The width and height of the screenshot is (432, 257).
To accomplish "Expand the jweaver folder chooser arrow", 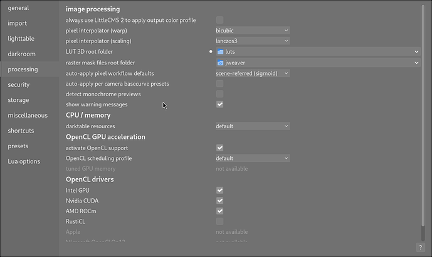I will [x=416, y=63].
